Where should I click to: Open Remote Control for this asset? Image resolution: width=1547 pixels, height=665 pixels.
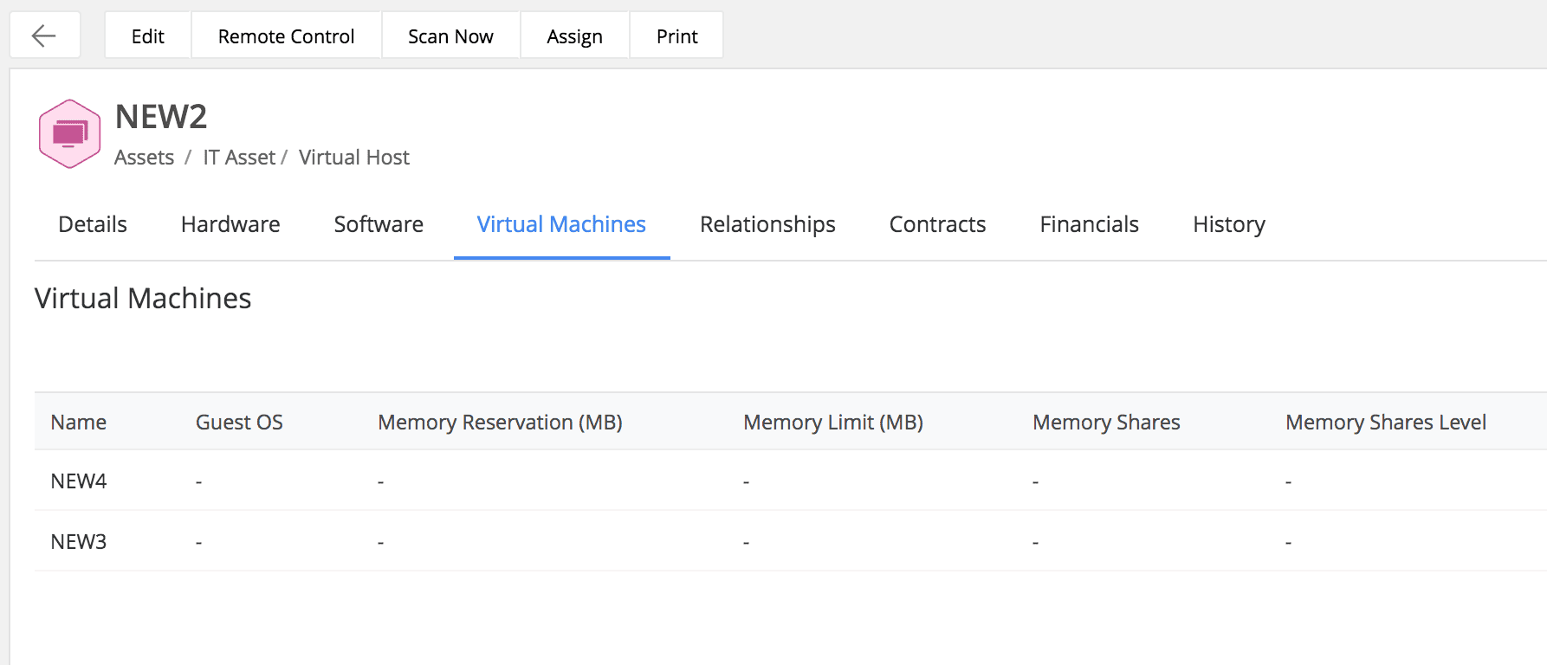point(286,36)
